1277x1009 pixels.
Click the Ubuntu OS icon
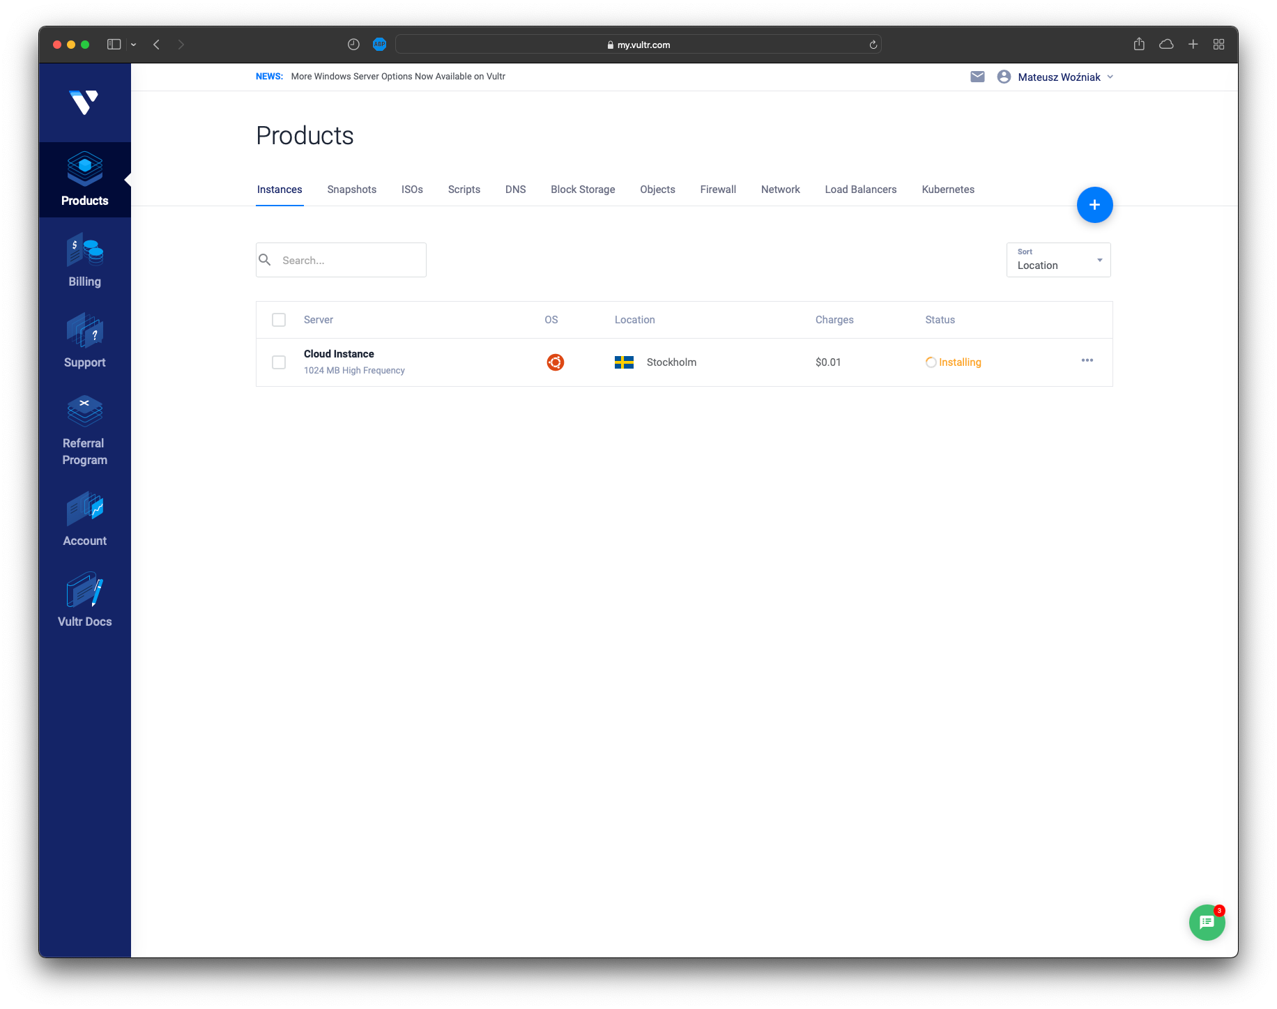click(556, 362)
